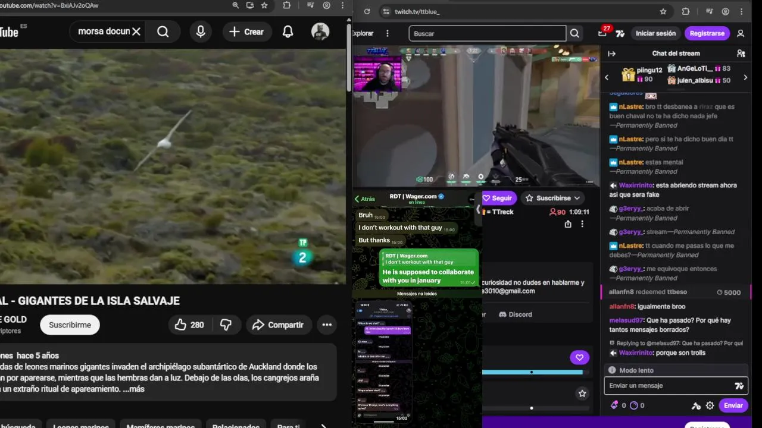762x428 pixels.
Task: Dislike the YouTube video
Action: pyautogui.click(x=226, y=325)
